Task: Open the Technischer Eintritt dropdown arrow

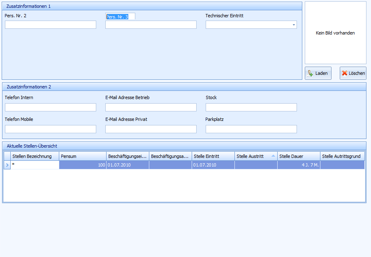Action: click(x=294, y=25)
